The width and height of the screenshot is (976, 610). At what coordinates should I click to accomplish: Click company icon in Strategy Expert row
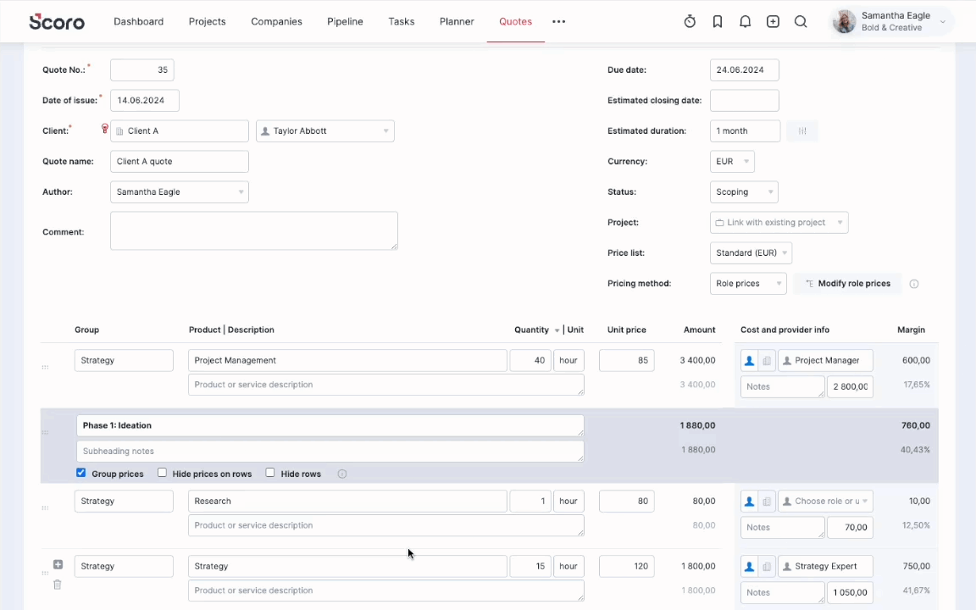(x=767, y=567)
